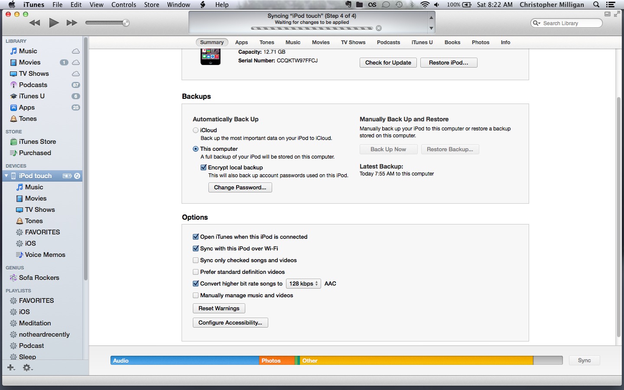Click Check for Update button
Viewport: 624px width, 390px height.
point(388,63)
